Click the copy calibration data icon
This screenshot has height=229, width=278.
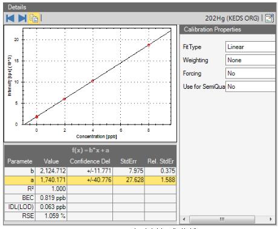point(34,18)
